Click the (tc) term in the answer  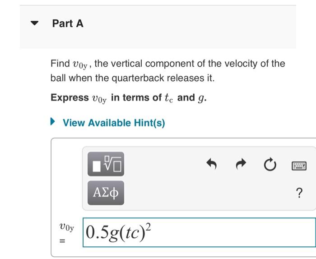(x=132, y=234)
